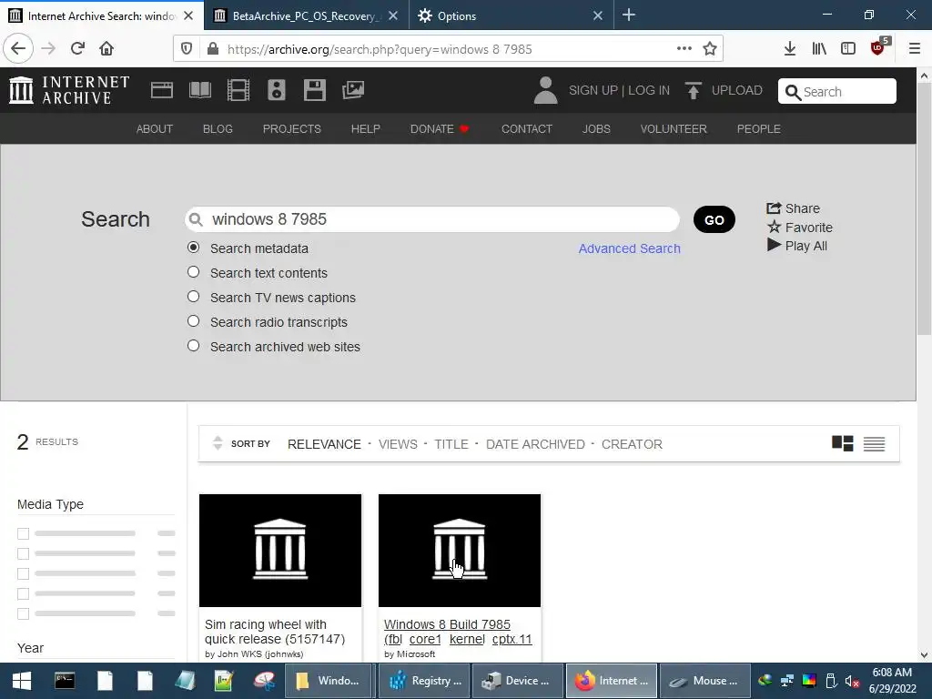932x699 pixels.
Task: Open Device Manager taskbar window
Action: click(x=517, y=681)
